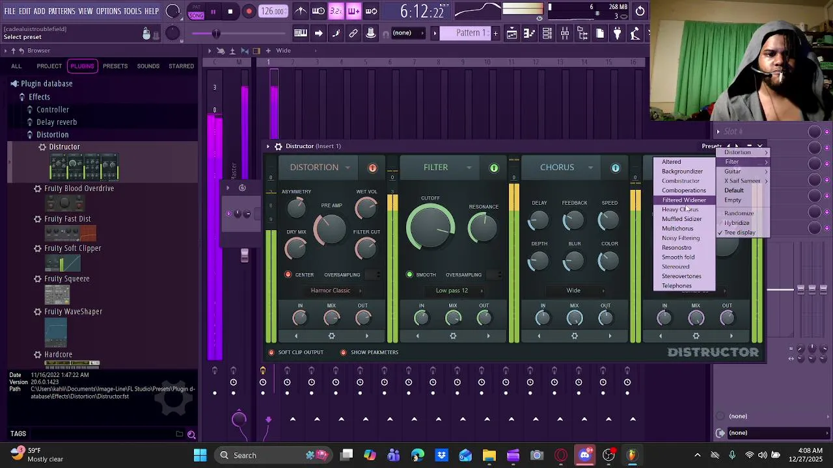
Task: Enable the countdown before recording icon
Action: tap(336, 11)
